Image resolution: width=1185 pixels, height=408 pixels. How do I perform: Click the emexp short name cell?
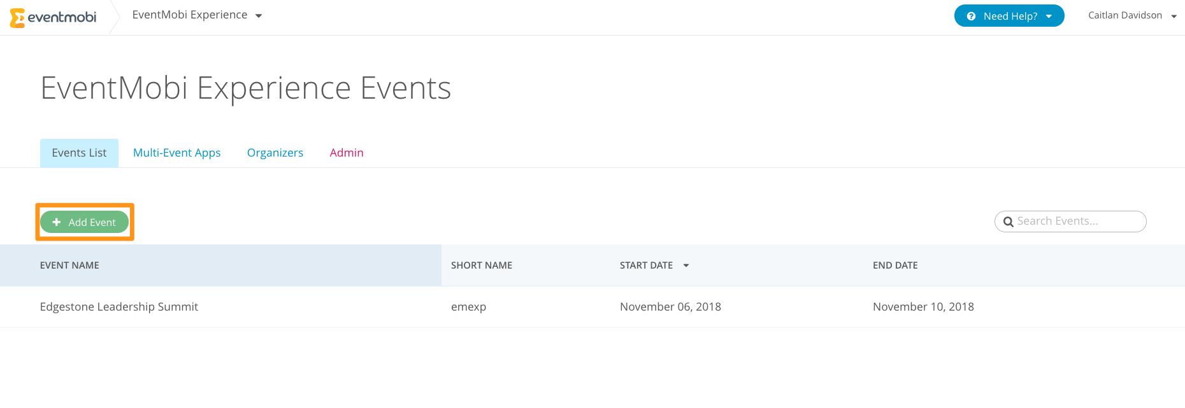point(468,307)
